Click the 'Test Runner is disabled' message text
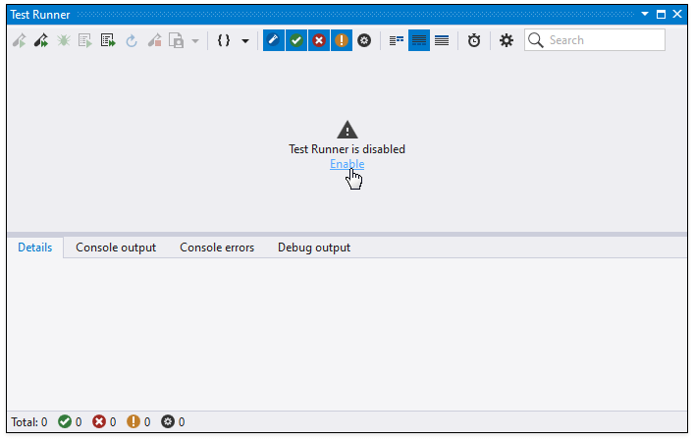This screenshot has width=694, height=441. tap(347, 149)
